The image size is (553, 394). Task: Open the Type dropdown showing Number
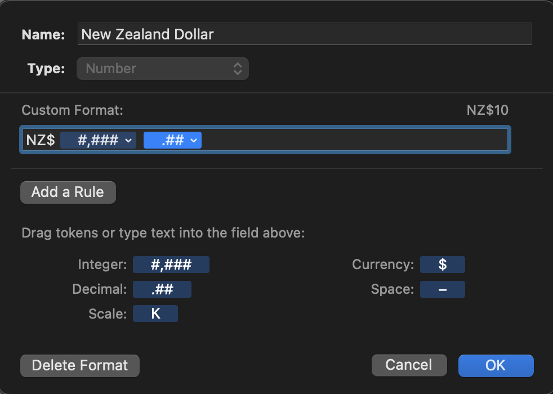(x=163, y=69)
